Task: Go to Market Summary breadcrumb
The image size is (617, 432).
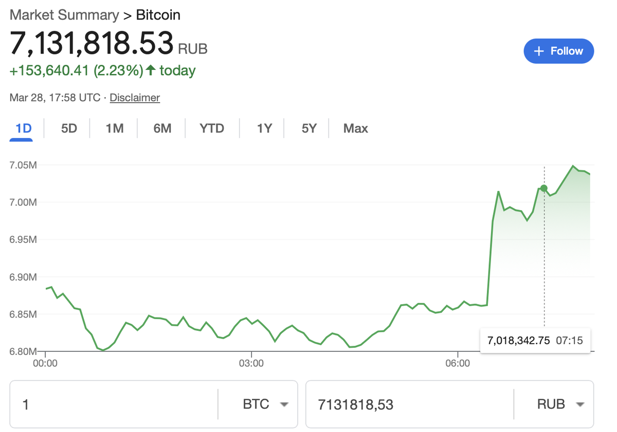Action: pyautogui.click(x=64, y=15)
